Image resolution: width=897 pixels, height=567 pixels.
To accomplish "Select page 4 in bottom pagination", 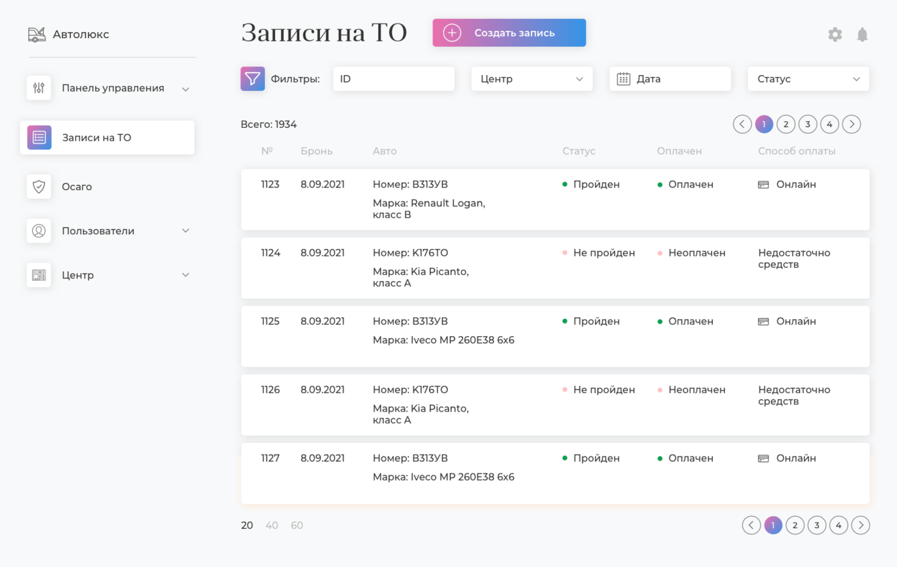I will 839,525.
